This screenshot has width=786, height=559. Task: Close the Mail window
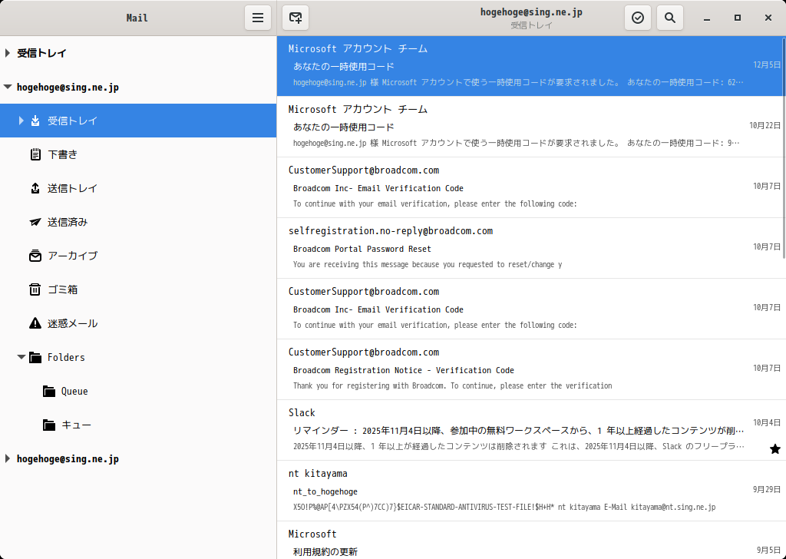768,18
